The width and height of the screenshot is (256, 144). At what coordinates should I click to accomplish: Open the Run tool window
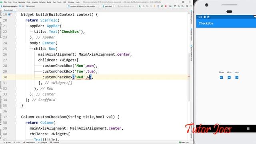pyautogui.click(x=7, y=142)
